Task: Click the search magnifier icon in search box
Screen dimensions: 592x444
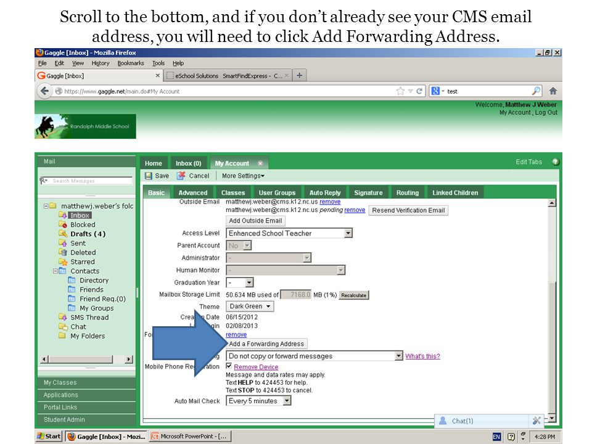Action: (x=536, y=91)
